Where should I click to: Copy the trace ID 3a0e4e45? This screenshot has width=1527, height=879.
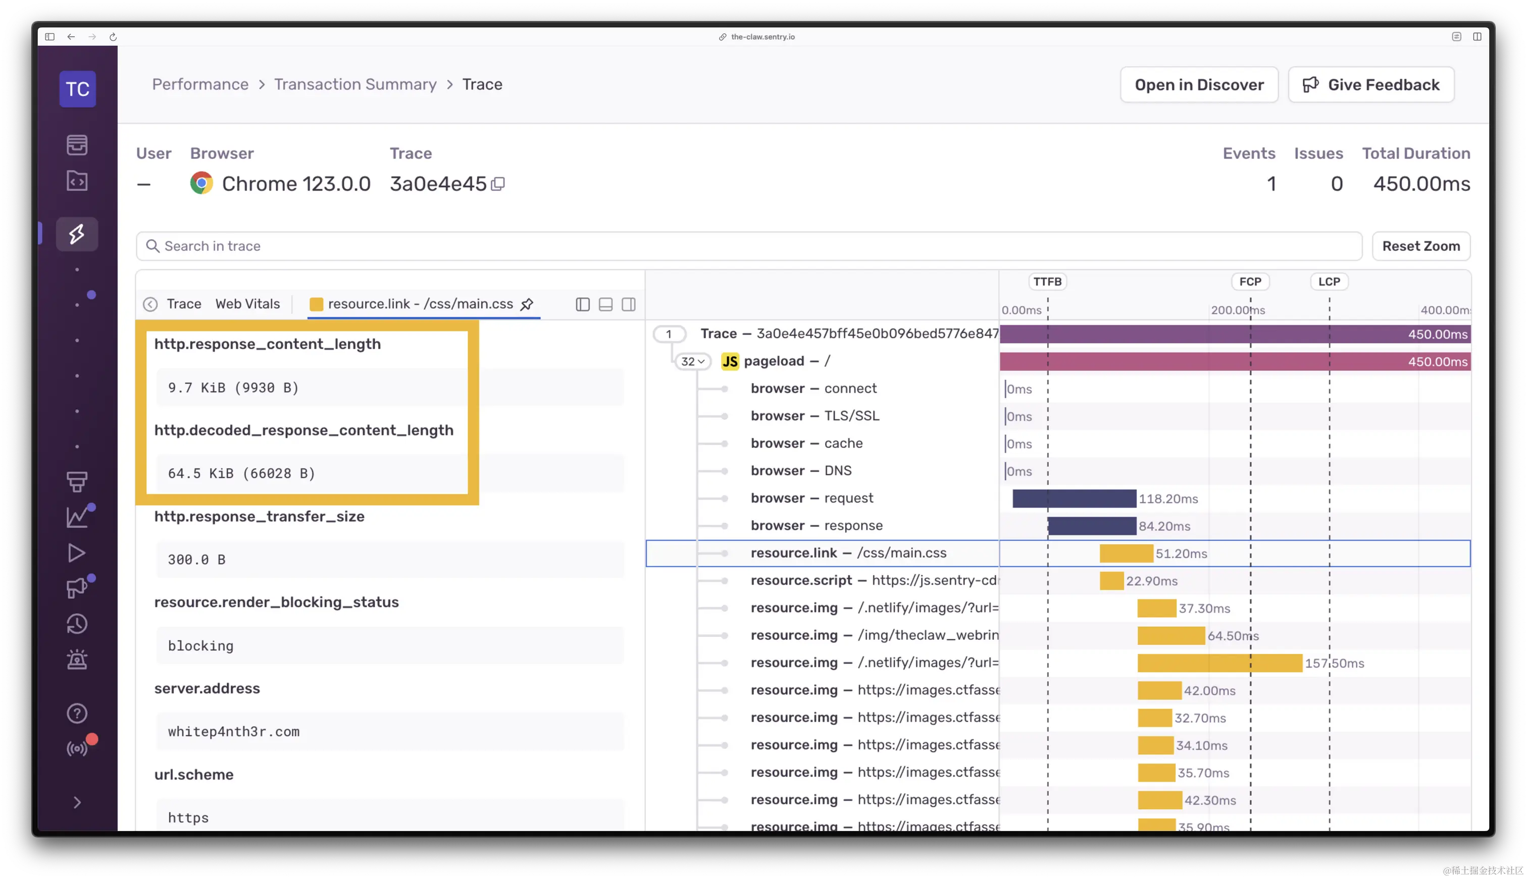498,184
